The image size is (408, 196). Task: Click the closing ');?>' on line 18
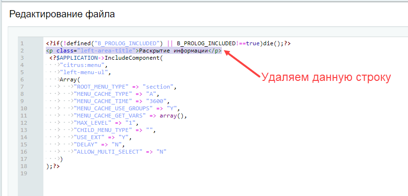53,166
